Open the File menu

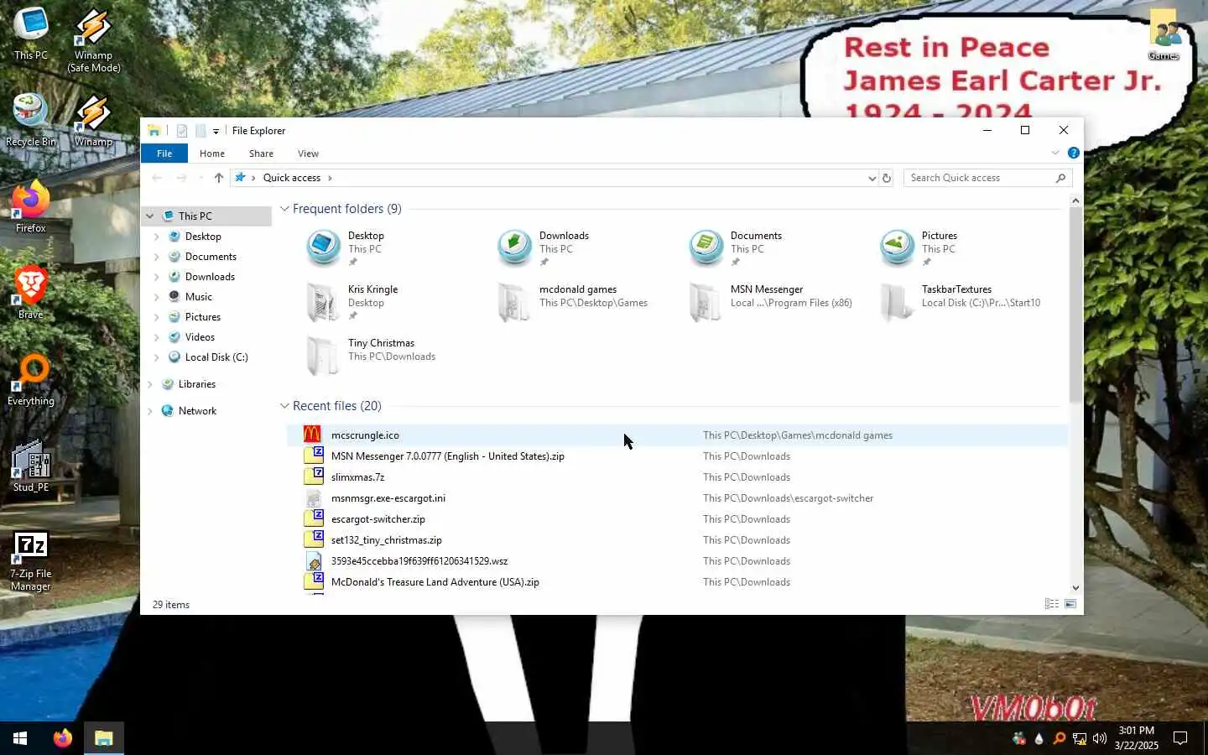164,154
